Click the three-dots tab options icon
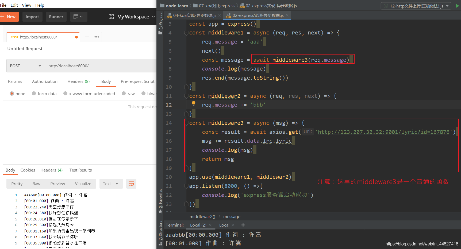Image resolution: width=461 pixels, height=249 pixels. pyautogui.click(x=97, y=37)
